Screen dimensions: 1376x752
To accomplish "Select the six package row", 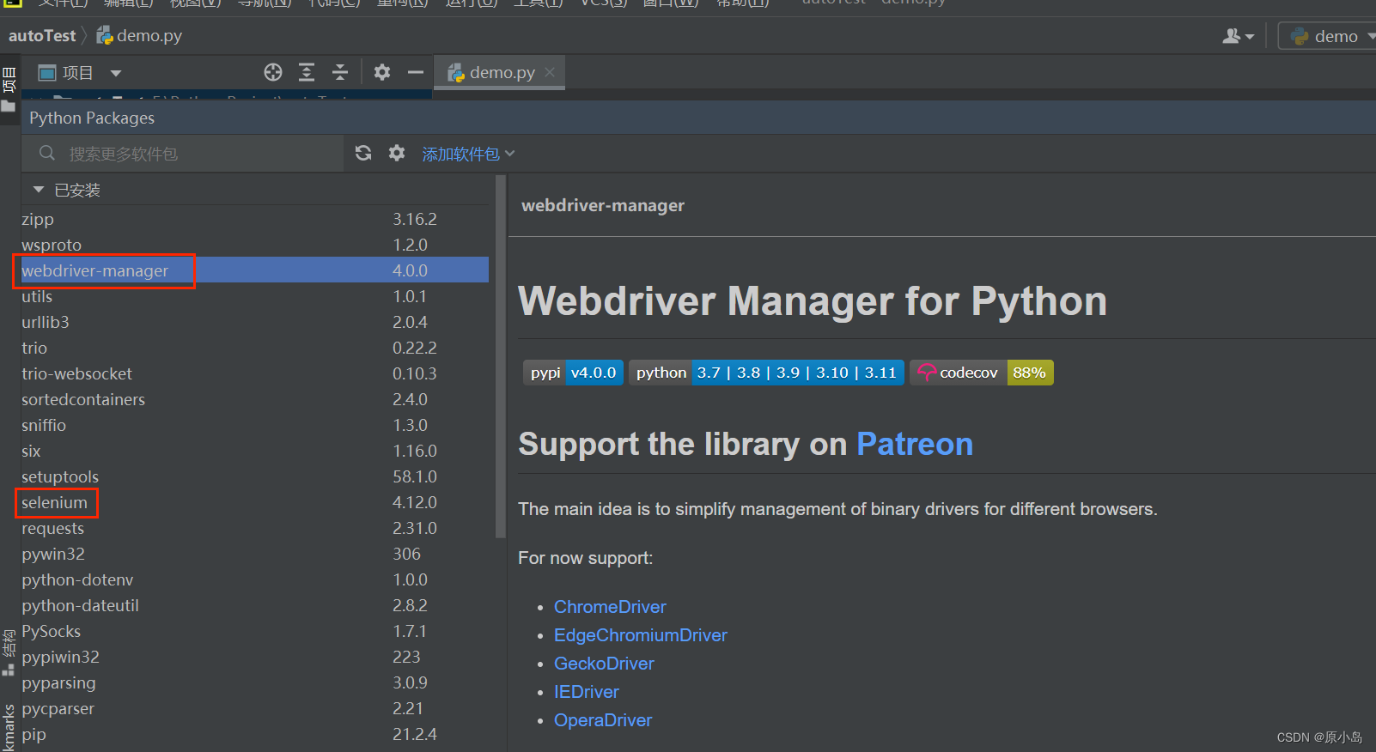I will pyautogui.click(x=255, y=451).
